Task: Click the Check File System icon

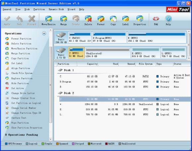Action: (7, 73)
